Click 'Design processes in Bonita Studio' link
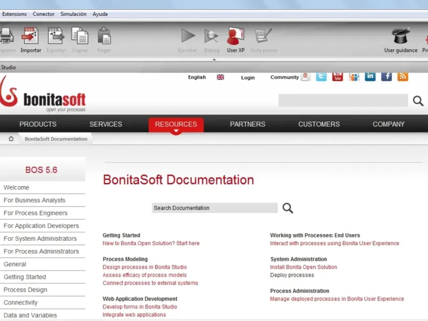The width and height of the screenshot is (428, 321). pyautogui.click(x=144, y=267)
